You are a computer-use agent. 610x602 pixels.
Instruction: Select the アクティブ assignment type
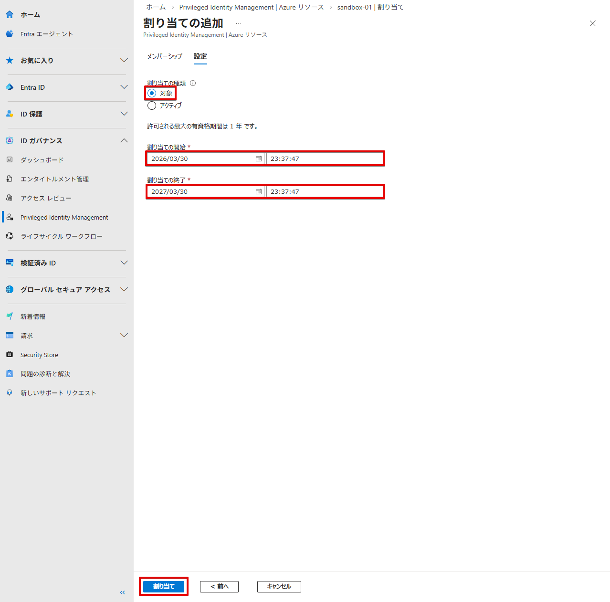pyautogui.click(x=152, y=105)
